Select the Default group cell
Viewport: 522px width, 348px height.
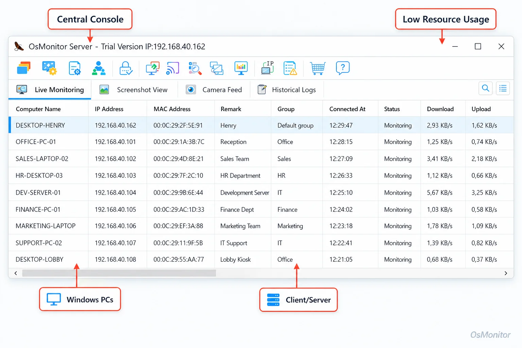click(x=295, y=125)
